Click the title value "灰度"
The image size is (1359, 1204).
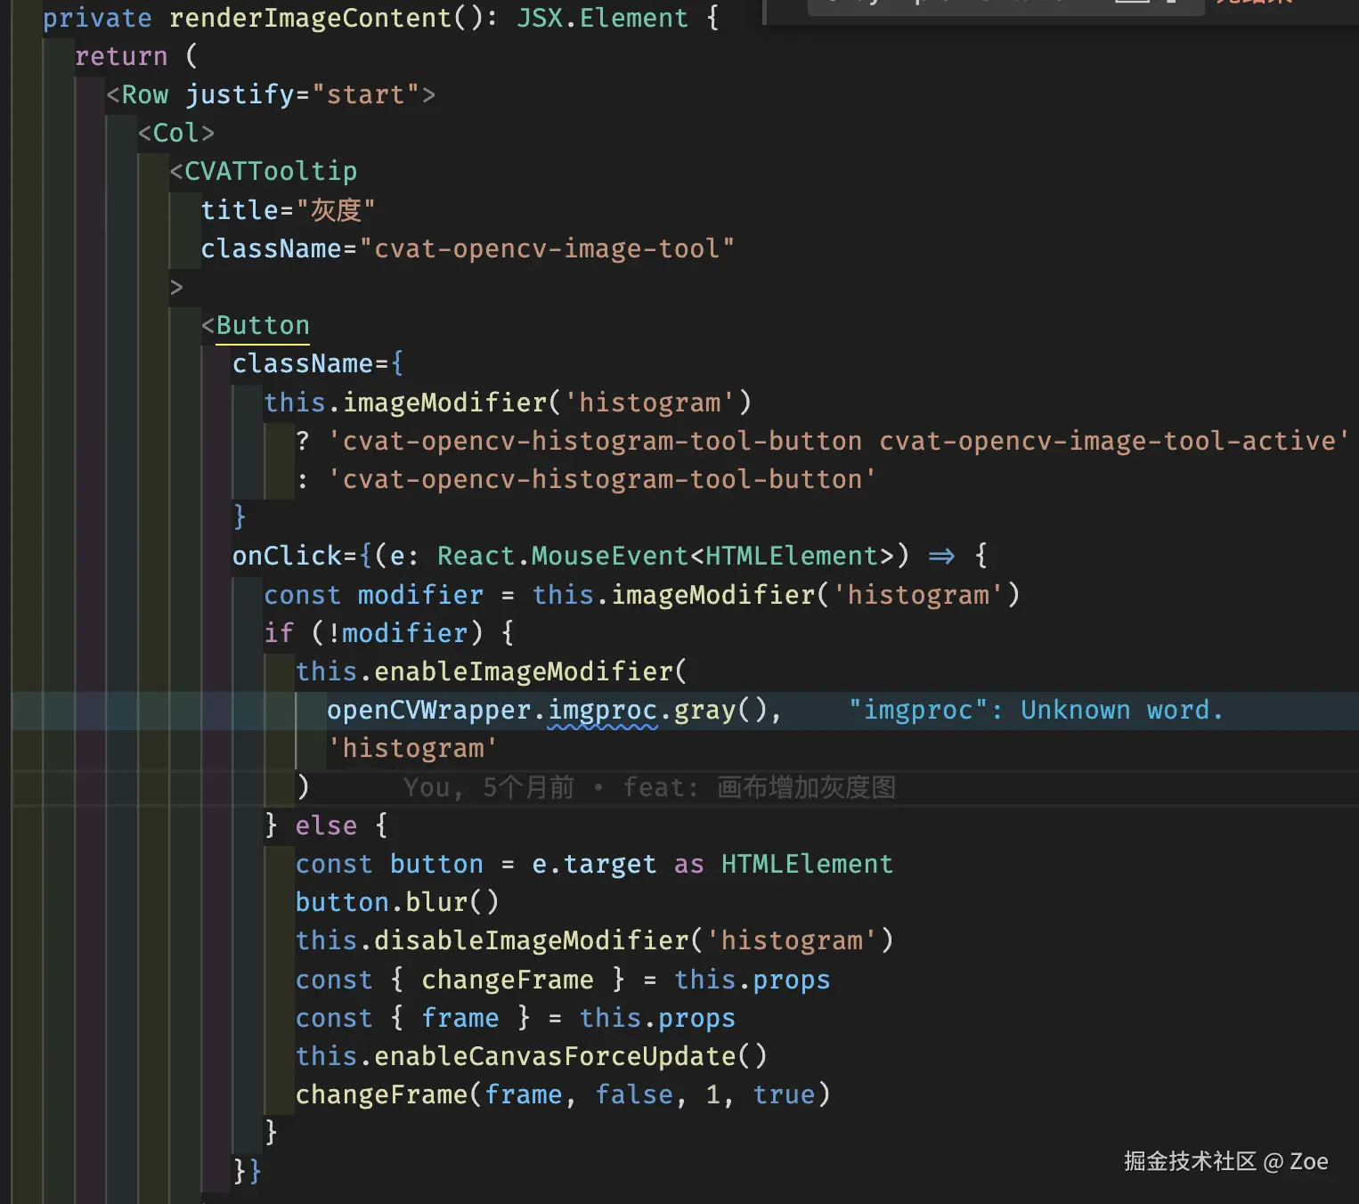coord(336,210)
